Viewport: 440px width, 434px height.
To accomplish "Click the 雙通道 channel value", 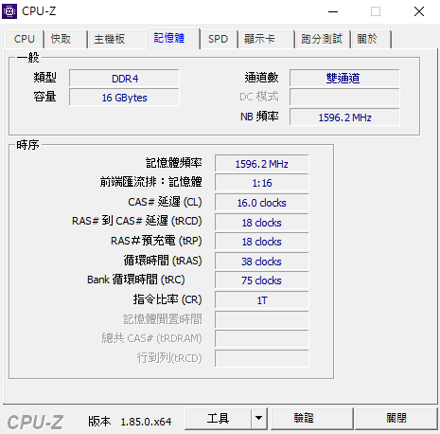I will click(344, 79).
